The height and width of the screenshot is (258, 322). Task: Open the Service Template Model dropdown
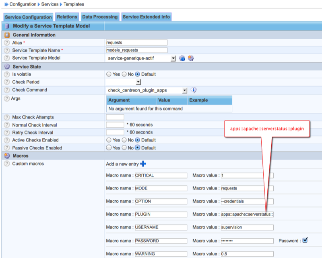[173, 58]
